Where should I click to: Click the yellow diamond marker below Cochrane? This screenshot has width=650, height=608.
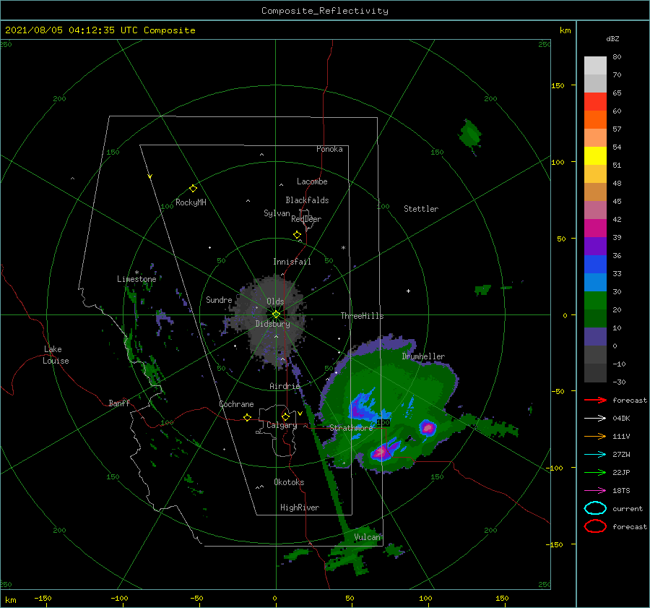pos(247,417)
